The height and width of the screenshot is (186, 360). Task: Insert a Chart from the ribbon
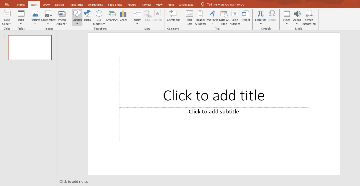pos(123,16)
